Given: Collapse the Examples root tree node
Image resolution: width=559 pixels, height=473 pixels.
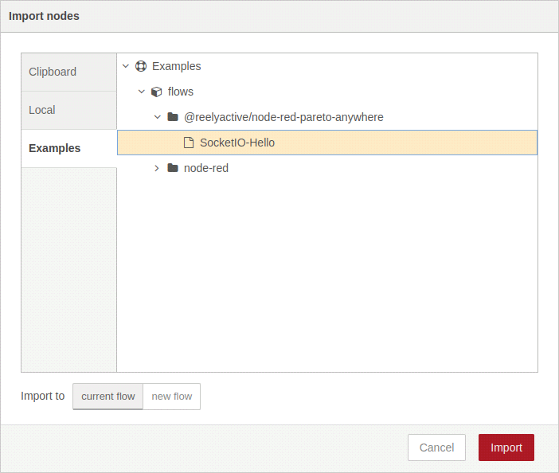Looking at the screenshot, I should pos(126,66).
